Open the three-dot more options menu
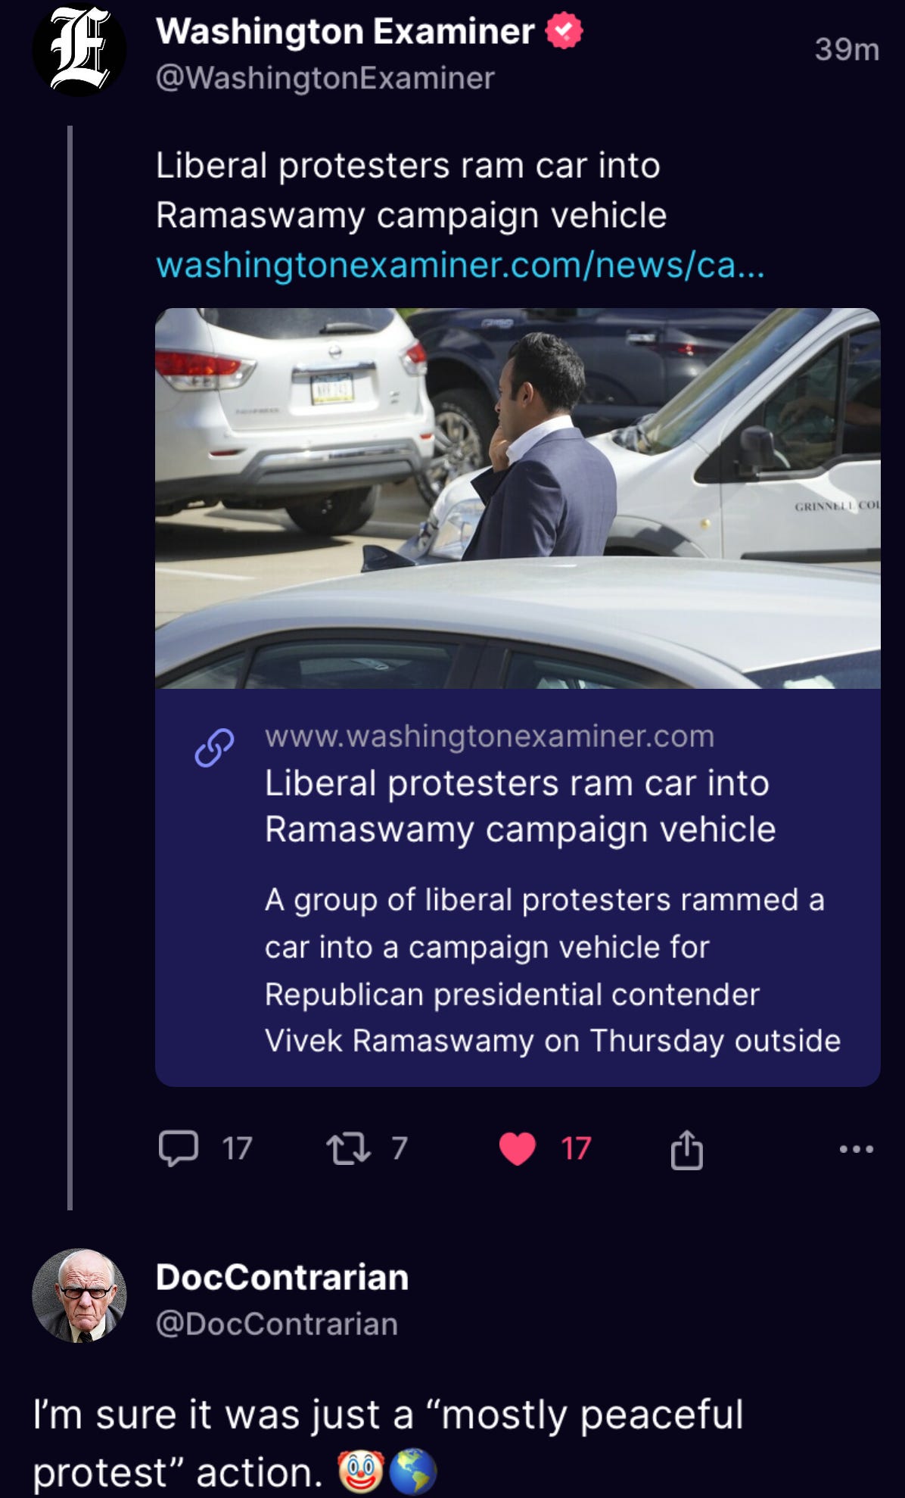This screenshot has width=905, height=1498. [857, 1149]
